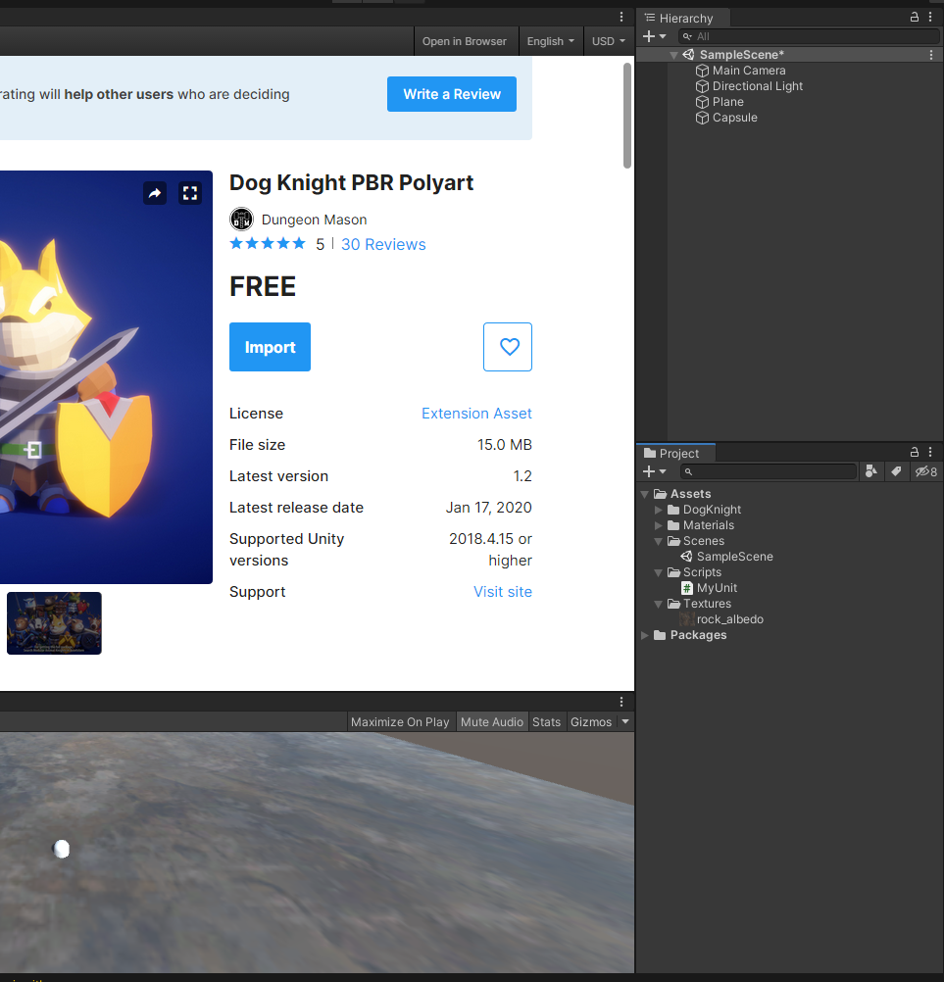Click the Hierarchy search field
Viewport: 944px width, 982px height.
point(809,36)
